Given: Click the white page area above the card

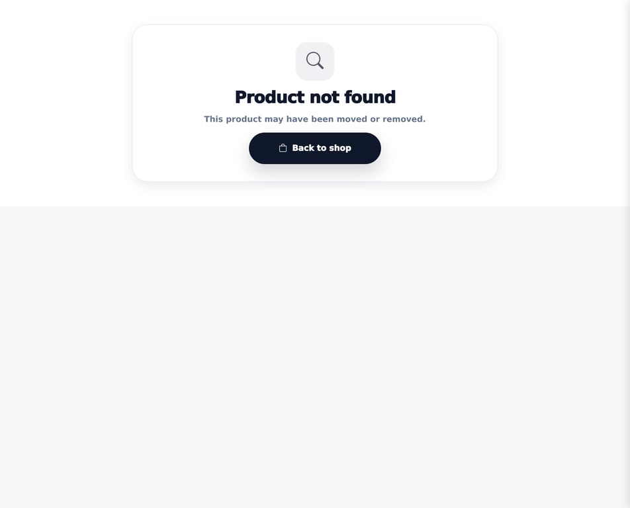Looking at the screenshot, I should coord(314,12).
